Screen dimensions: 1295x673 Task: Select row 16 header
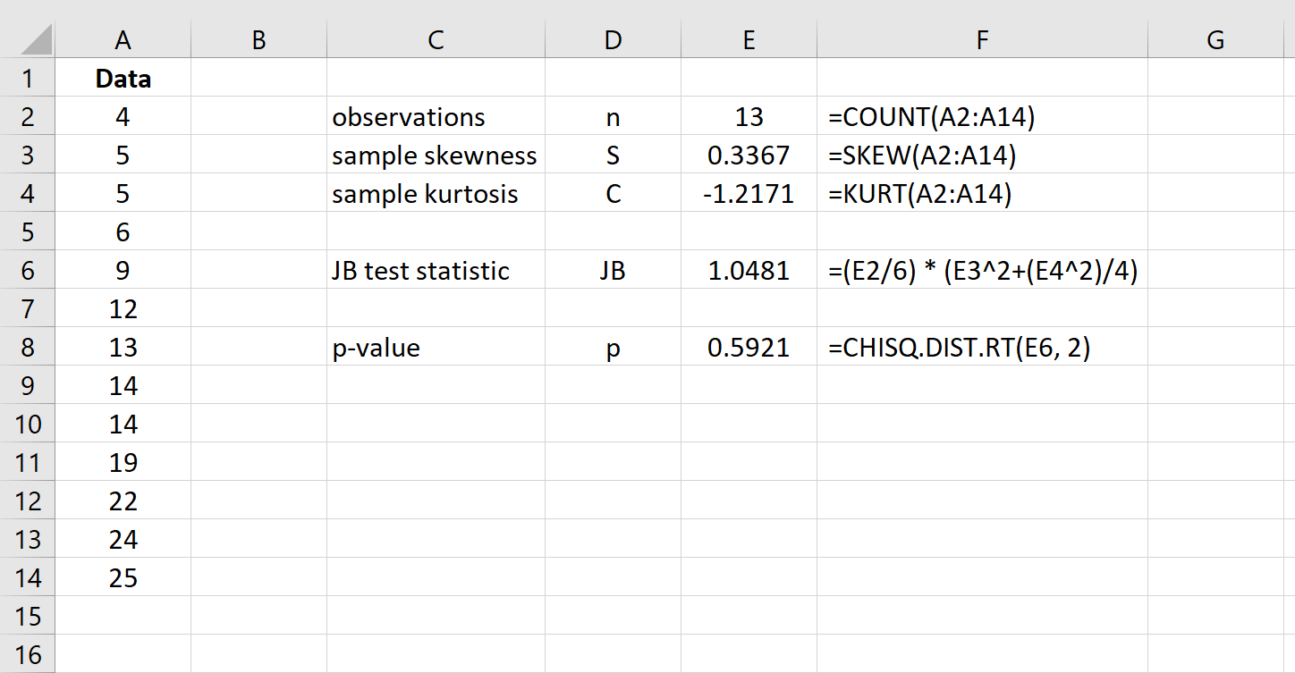[x=28, y=654]
